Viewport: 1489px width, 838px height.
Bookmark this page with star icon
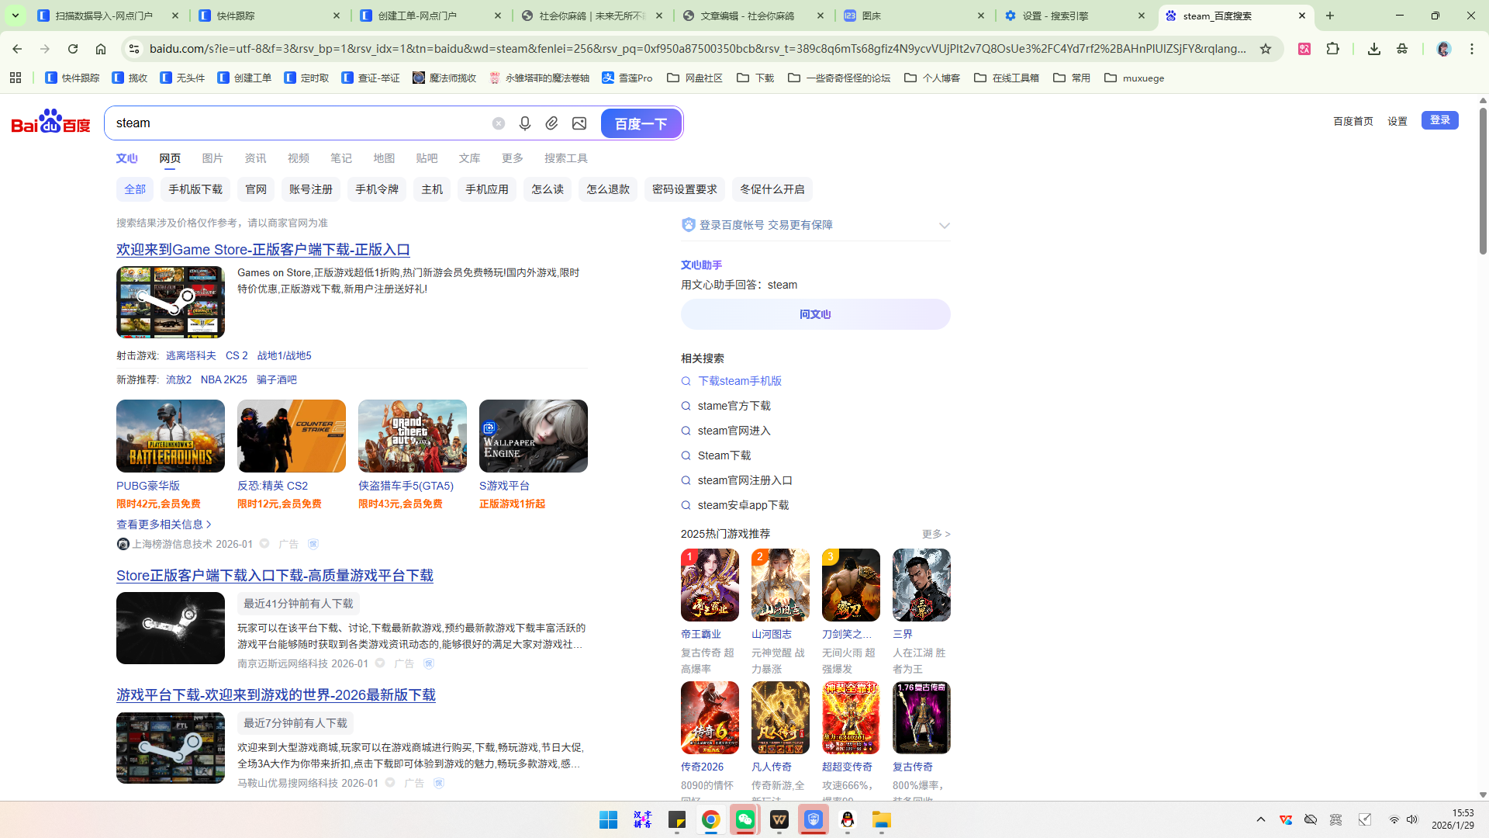click(1266, 49)
